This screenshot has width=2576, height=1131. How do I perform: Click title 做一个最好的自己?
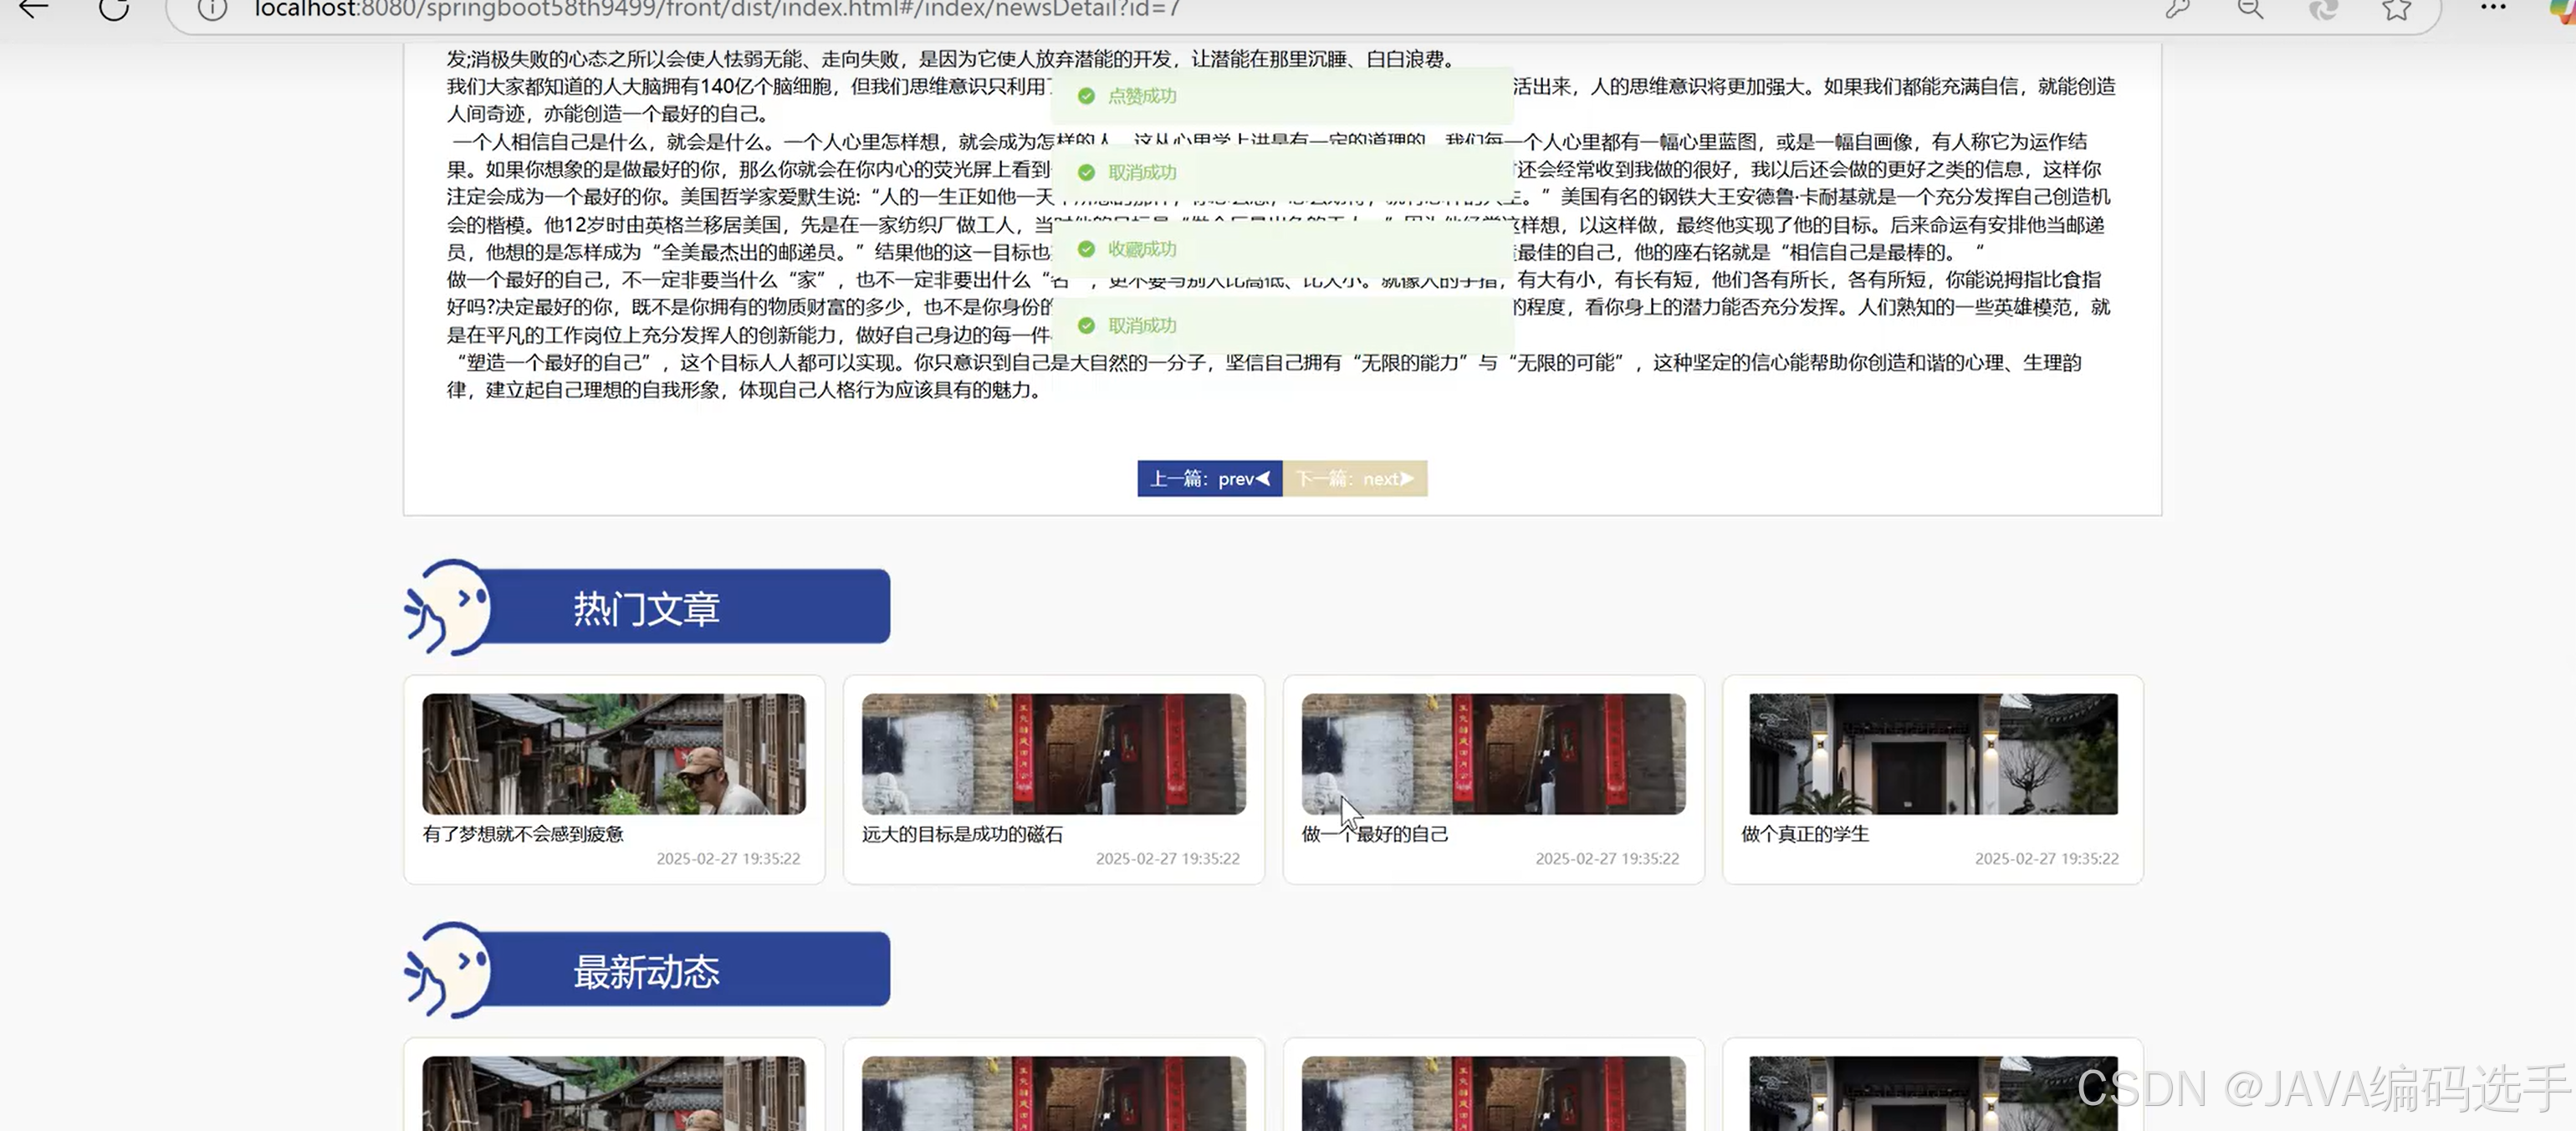[1375, 834]
